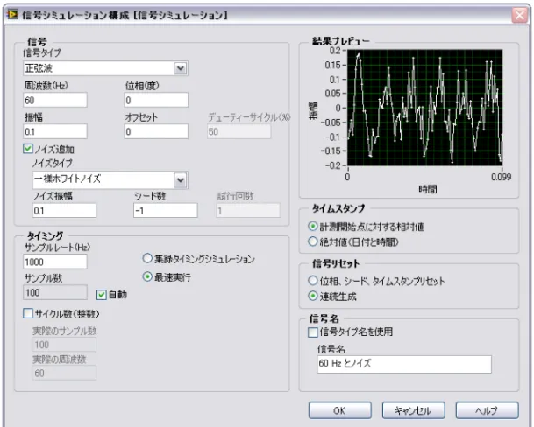This screenshot has width=534, height=427.
Task: Click the ノイズ振幅 input field
Action: [x=64, y=211]
